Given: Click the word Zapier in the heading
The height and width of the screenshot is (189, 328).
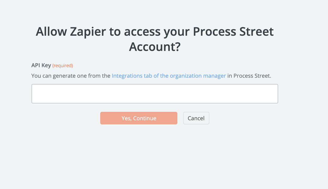Looking at the screenshot, I should pyautogui.click(x=88, y=32).
